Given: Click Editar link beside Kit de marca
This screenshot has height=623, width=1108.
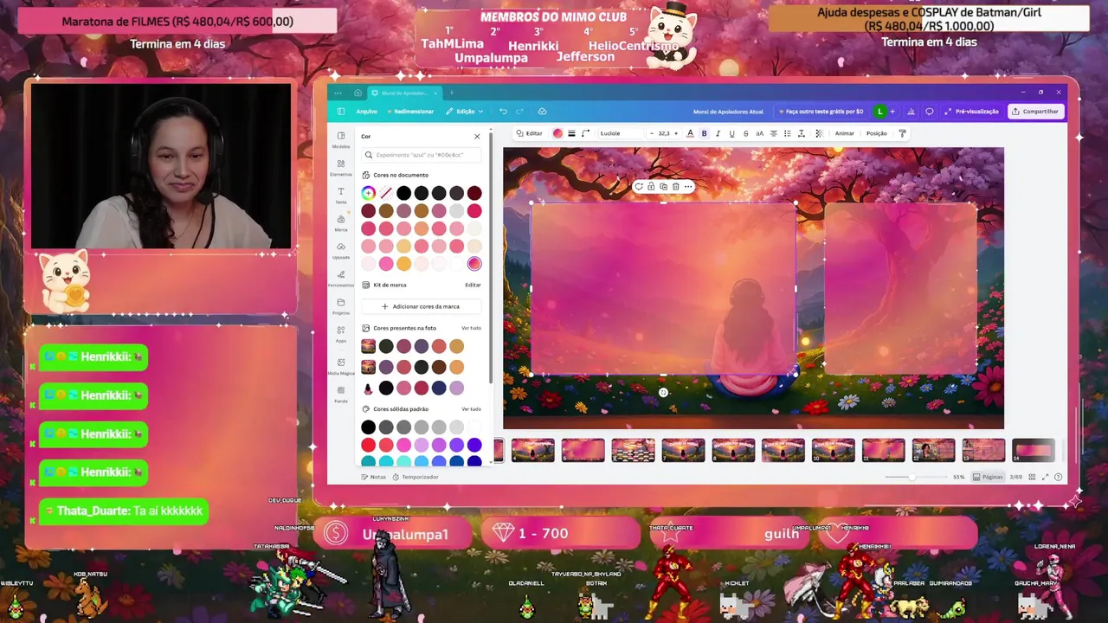Looking at the screenshot, I should (473, 285).
